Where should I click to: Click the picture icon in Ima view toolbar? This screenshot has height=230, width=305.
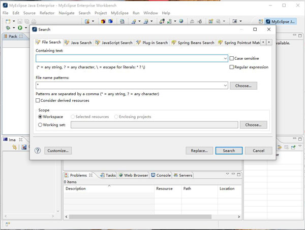(24, 147)
